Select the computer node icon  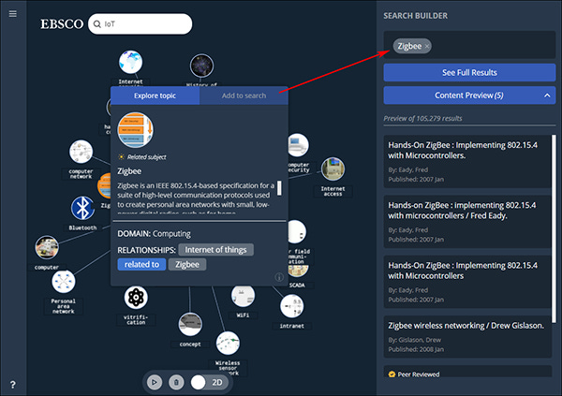click(47, 247)
